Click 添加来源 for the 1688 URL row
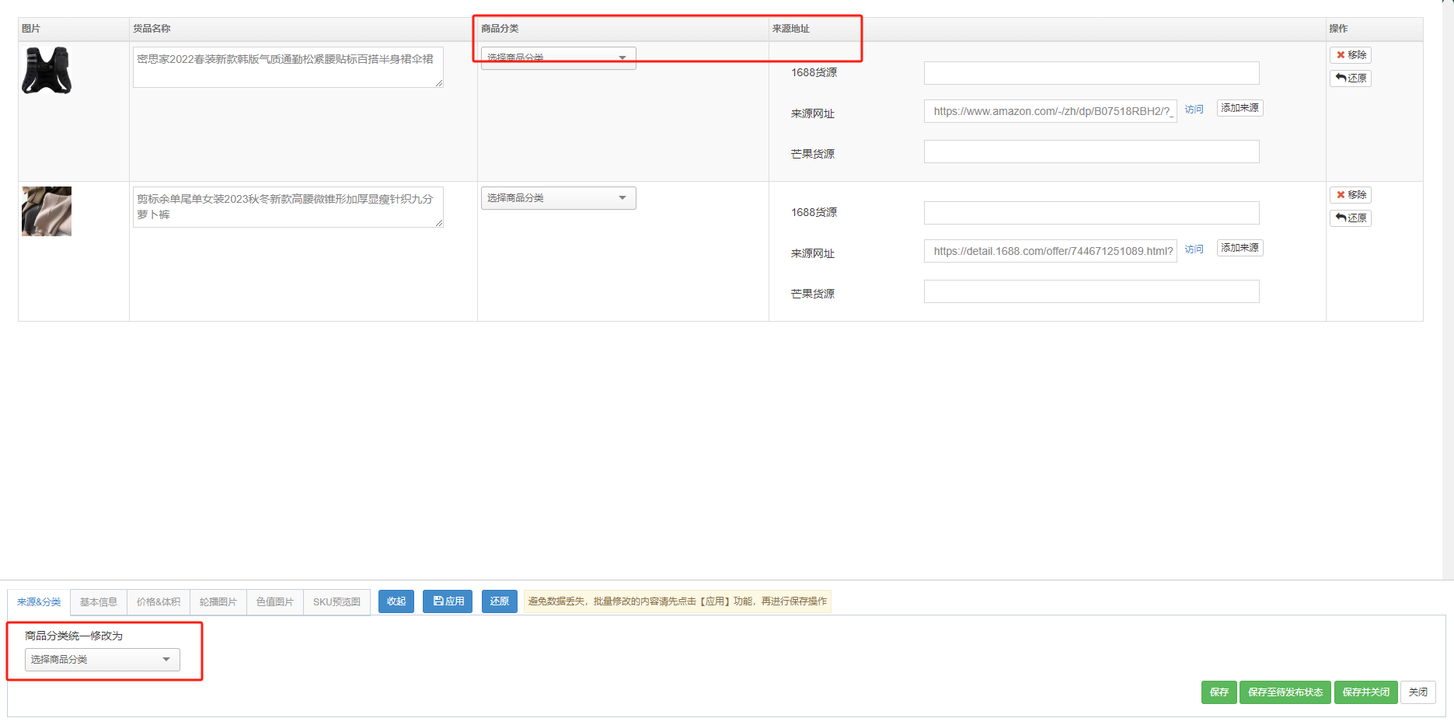The width and height of the screenshot is (1454, 725). point(1240,248)
